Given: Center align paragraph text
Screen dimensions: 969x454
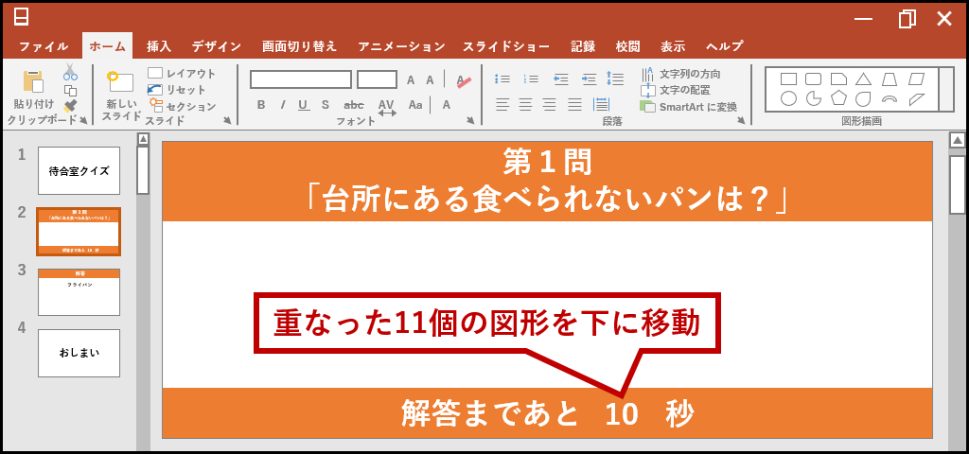Looking at the screenshot, I should click(526, 105).
